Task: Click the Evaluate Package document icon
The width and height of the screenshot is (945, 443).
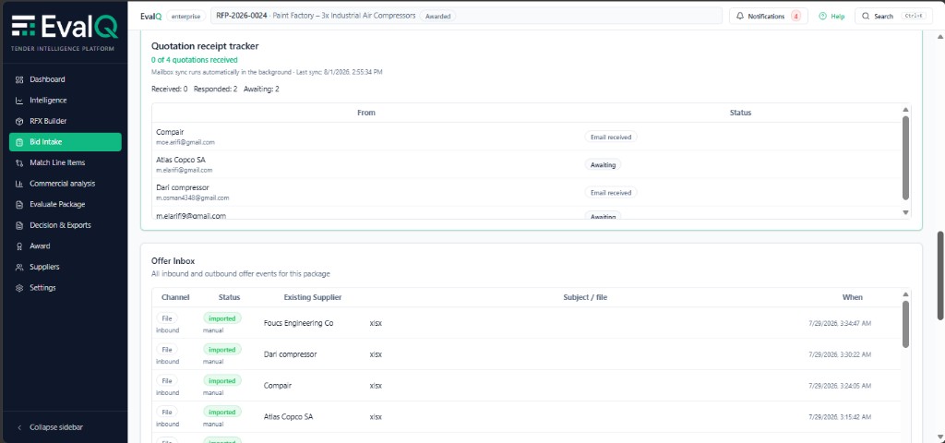Action: [19, 204]
